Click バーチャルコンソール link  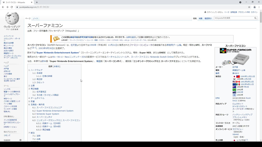117,57
